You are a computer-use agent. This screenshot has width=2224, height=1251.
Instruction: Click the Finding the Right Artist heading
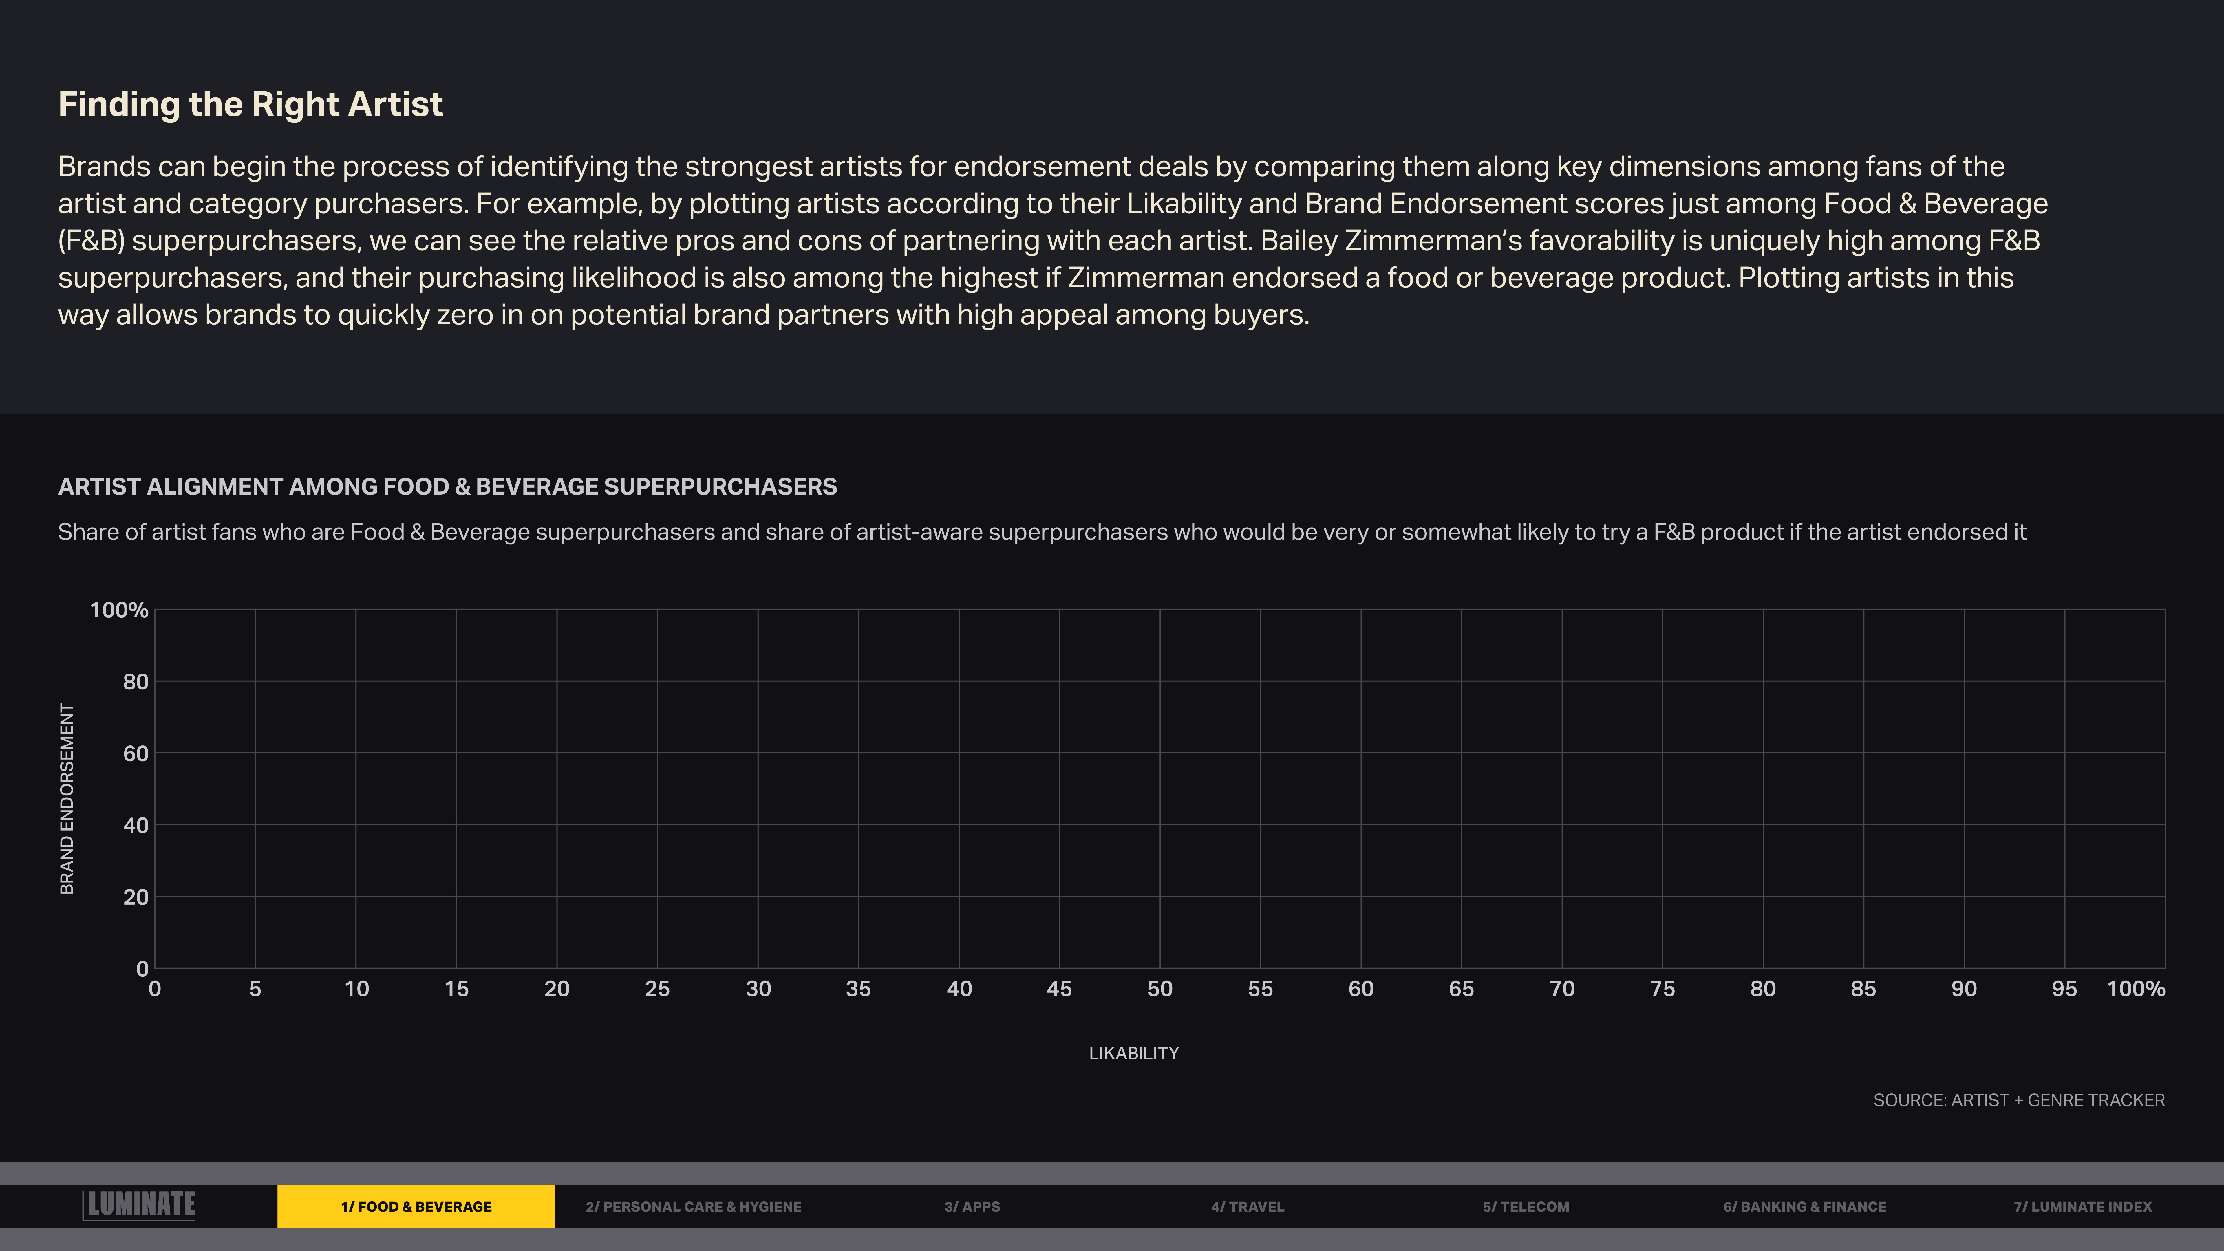click(250, 105)
